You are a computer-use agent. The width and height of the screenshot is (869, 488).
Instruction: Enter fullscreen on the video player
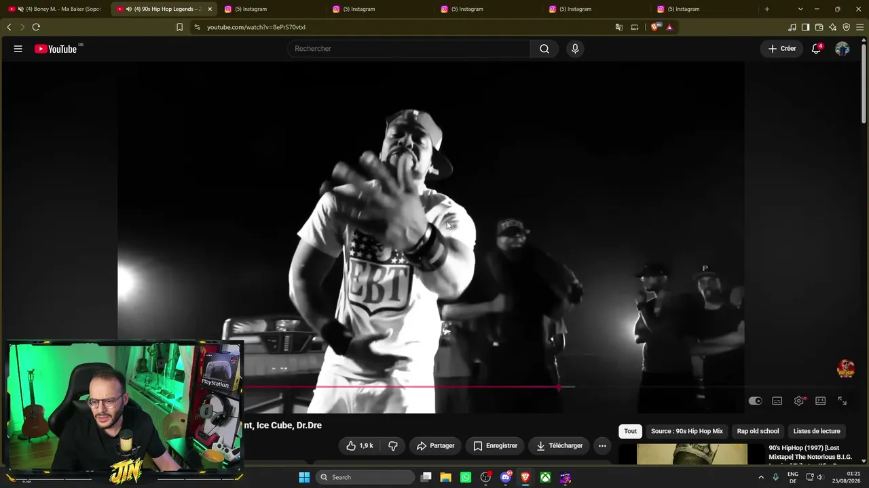tap(843, 401)
